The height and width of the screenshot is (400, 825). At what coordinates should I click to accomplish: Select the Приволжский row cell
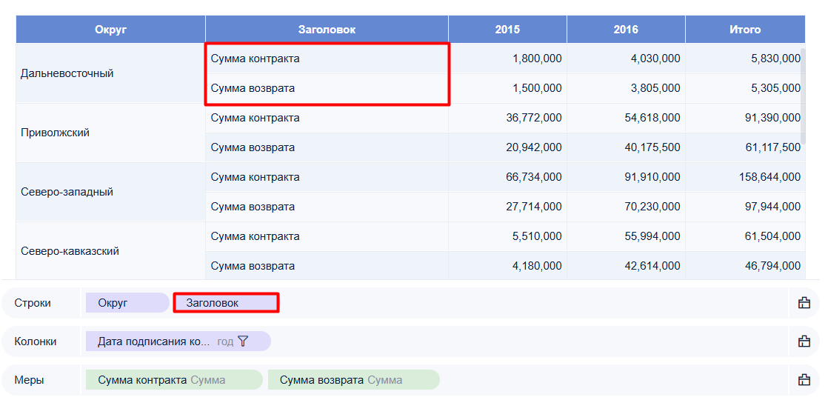click(110, 133)
